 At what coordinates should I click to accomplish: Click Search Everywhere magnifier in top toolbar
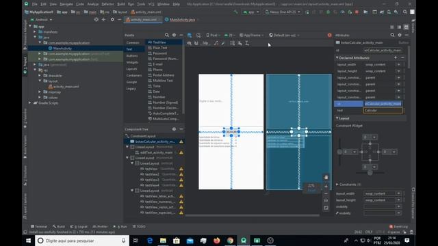click(x=405, y=12)
